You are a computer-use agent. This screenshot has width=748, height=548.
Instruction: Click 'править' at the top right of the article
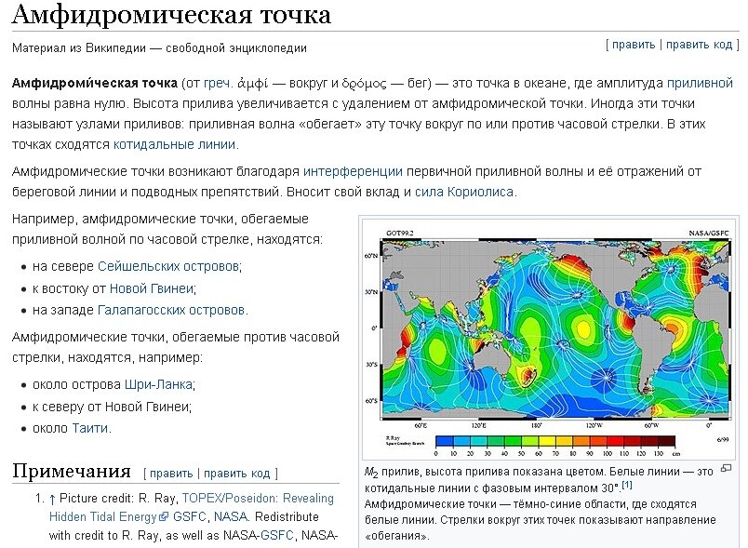tap(633, 45)
